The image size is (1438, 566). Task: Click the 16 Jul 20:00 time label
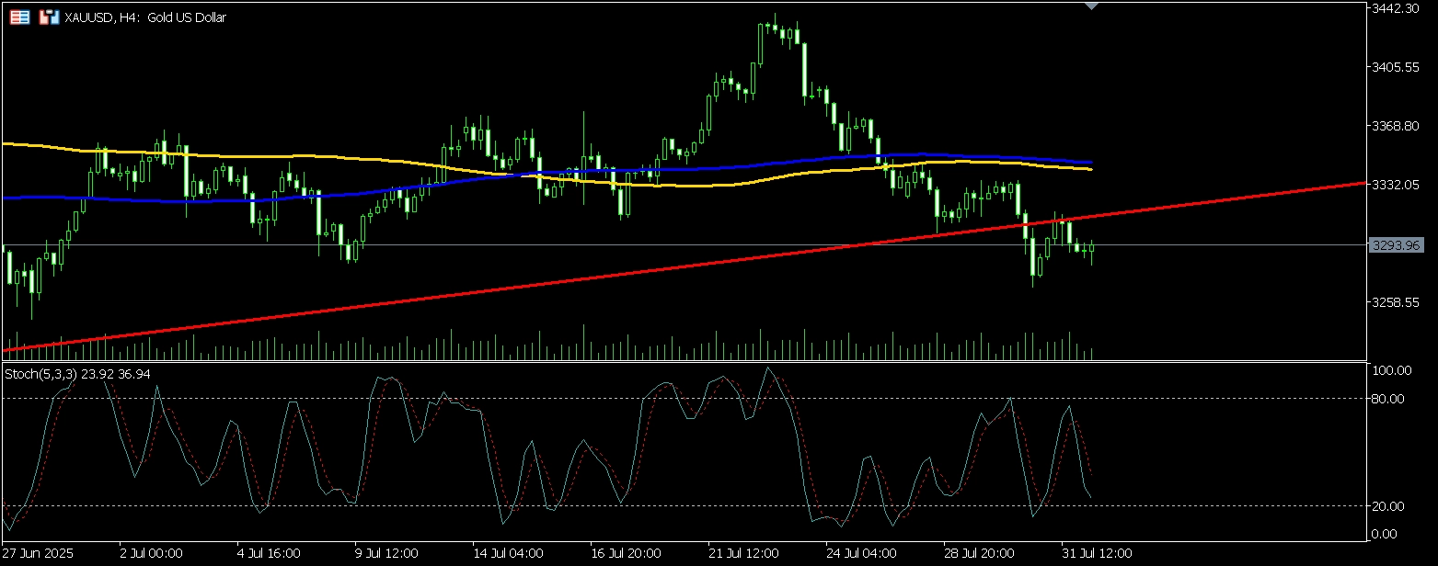[x=626, y=554]
